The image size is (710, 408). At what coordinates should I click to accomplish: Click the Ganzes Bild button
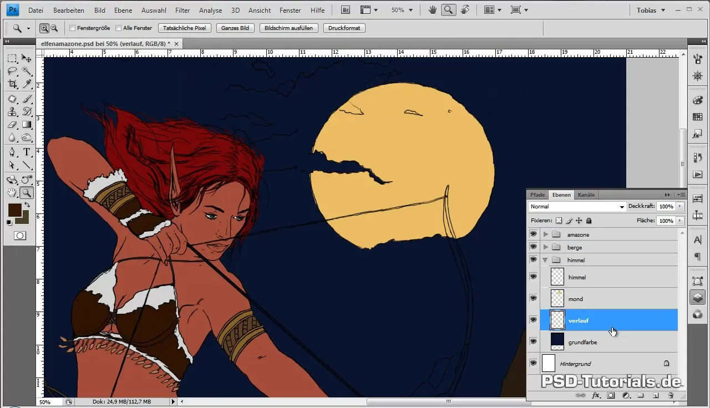235,28
